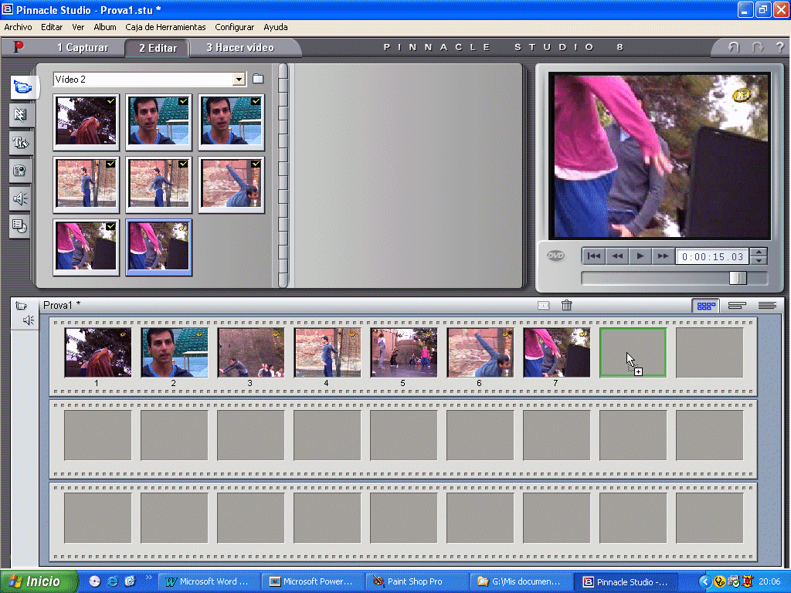Switch to storyboard view
This screenshot has height=593, width=791.
tap(706, 306)
